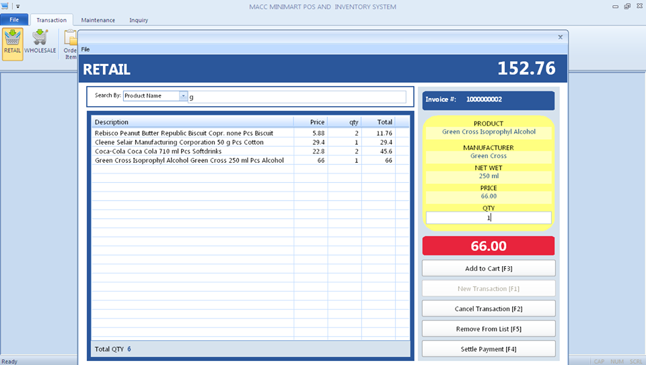Image resolution: width=646 pixels, height=365 pixels.
Task: Click New Transaction [F1] button
Action: tap(489, 288)
